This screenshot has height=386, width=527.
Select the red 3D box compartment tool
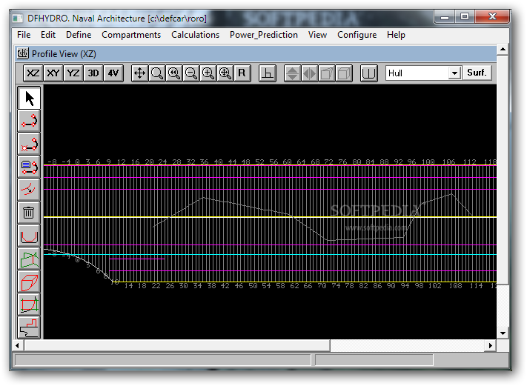pyautogui.click(x=29, y=282)
